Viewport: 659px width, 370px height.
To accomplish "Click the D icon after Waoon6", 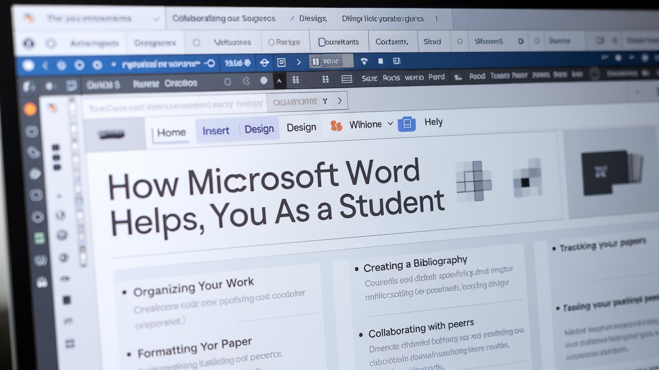I will (520, 41).
